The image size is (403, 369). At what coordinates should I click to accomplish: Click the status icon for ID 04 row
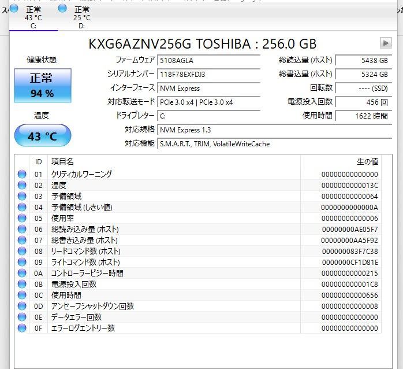click(22, 207)
